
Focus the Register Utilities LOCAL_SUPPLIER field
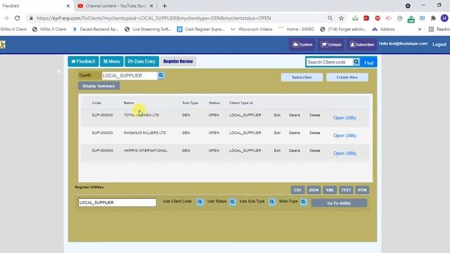pyautogui.click(x=117, y=202)
